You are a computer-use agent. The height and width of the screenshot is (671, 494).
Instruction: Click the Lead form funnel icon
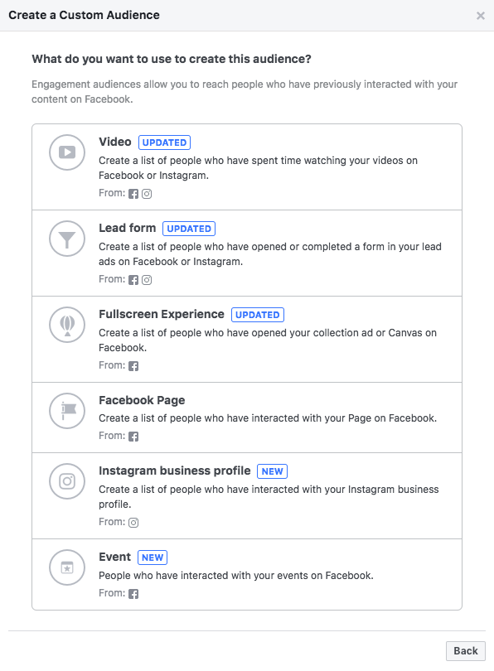(67, 239)
